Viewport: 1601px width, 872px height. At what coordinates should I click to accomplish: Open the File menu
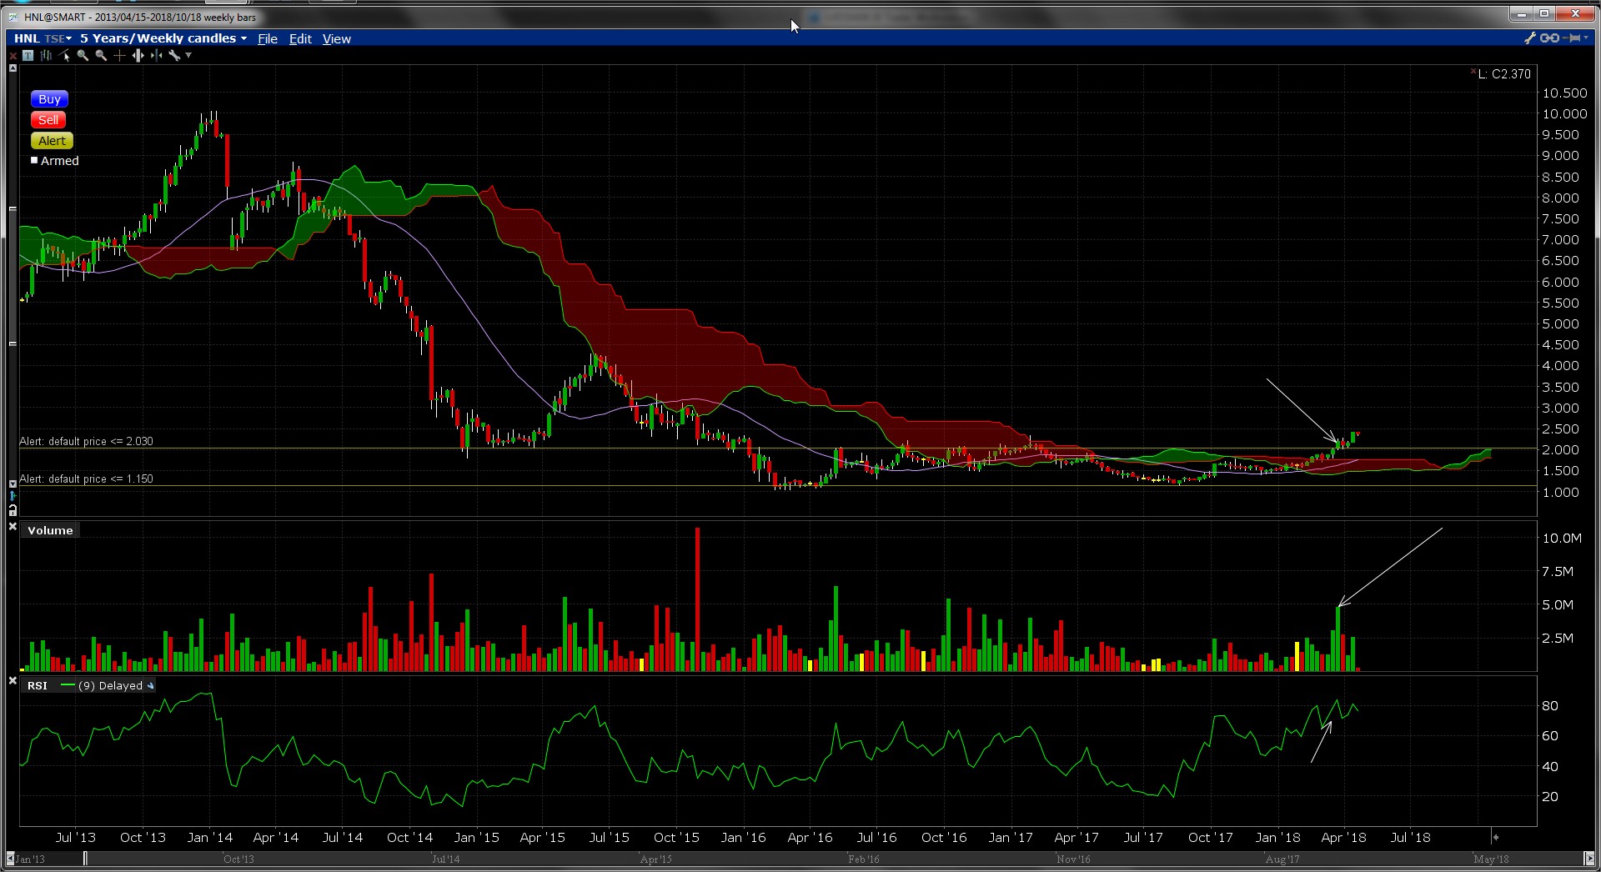pyautogui.click(x=267, y=39)
